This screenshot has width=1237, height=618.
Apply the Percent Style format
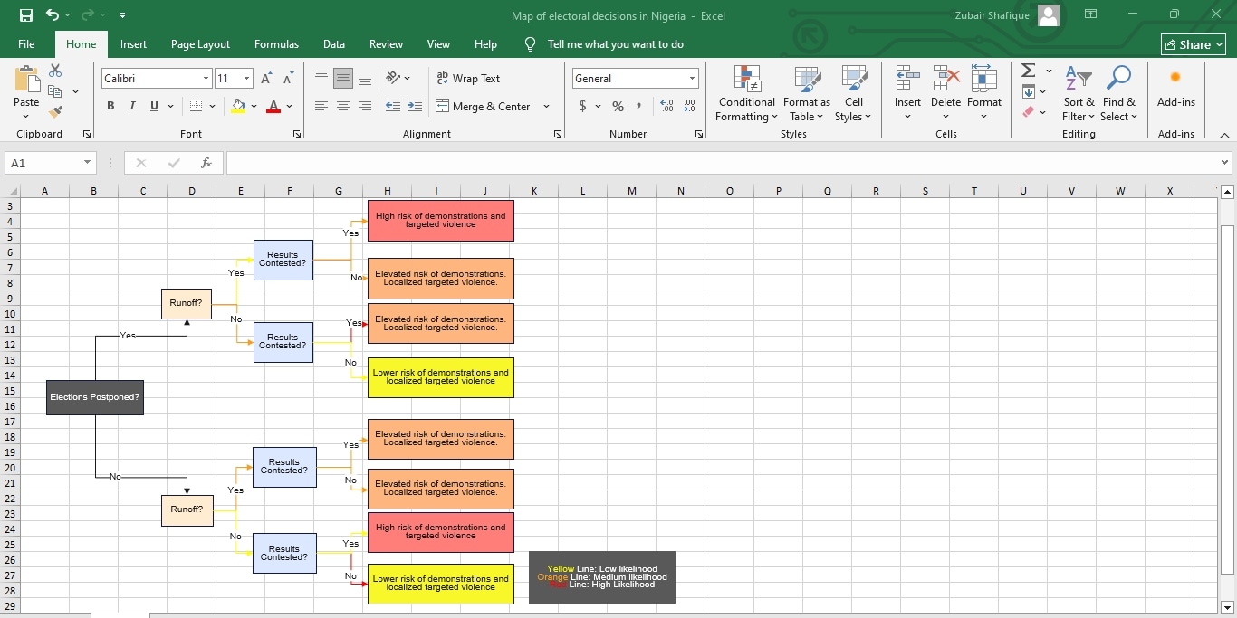click(618, 106)
